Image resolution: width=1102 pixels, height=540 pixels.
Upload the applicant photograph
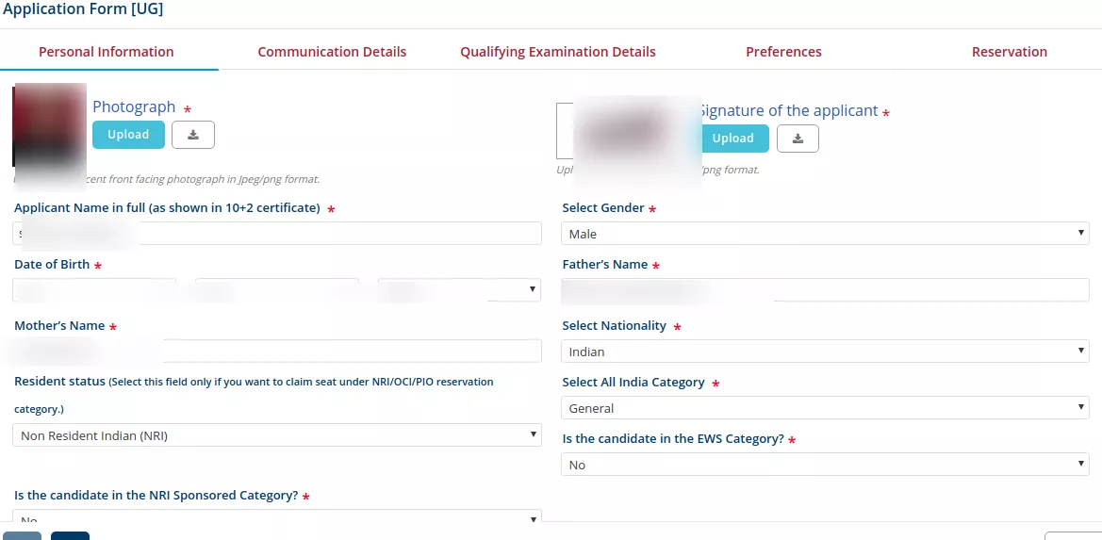[128, 135]
